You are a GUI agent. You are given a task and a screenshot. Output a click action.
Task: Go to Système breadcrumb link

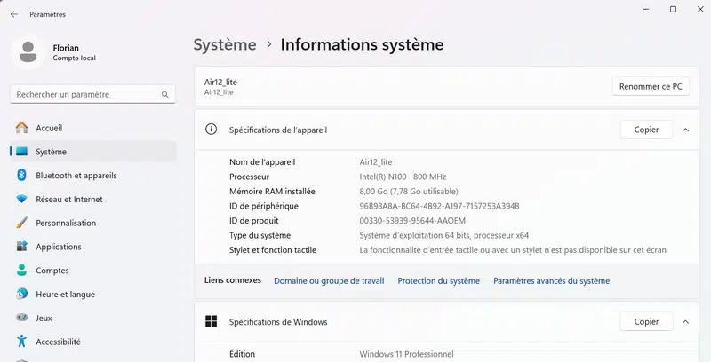(x=225, y=44)
